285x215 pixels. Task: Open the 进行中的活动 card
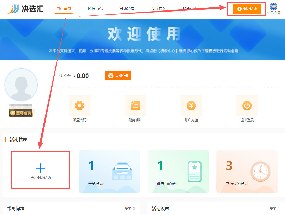click(x=178, y=171)
